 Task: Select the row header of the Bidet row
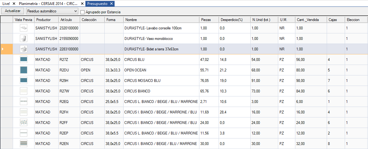pyautogui.click(x=7, y=49)
